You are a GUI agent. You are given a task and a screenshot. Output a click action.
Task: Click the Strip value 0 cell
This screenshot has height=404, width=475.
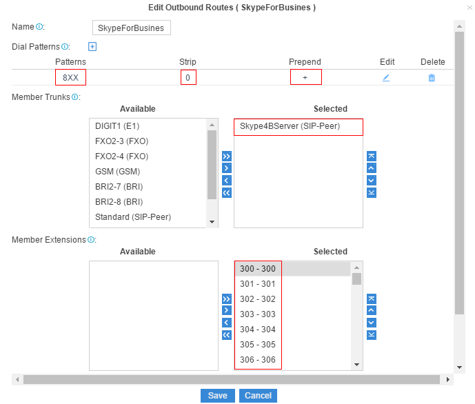(x=188, y=77)
